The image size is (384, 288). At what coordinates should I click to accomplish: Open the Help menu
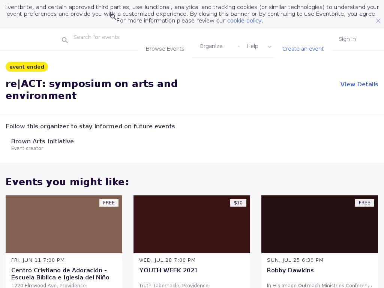pos(252,46)
